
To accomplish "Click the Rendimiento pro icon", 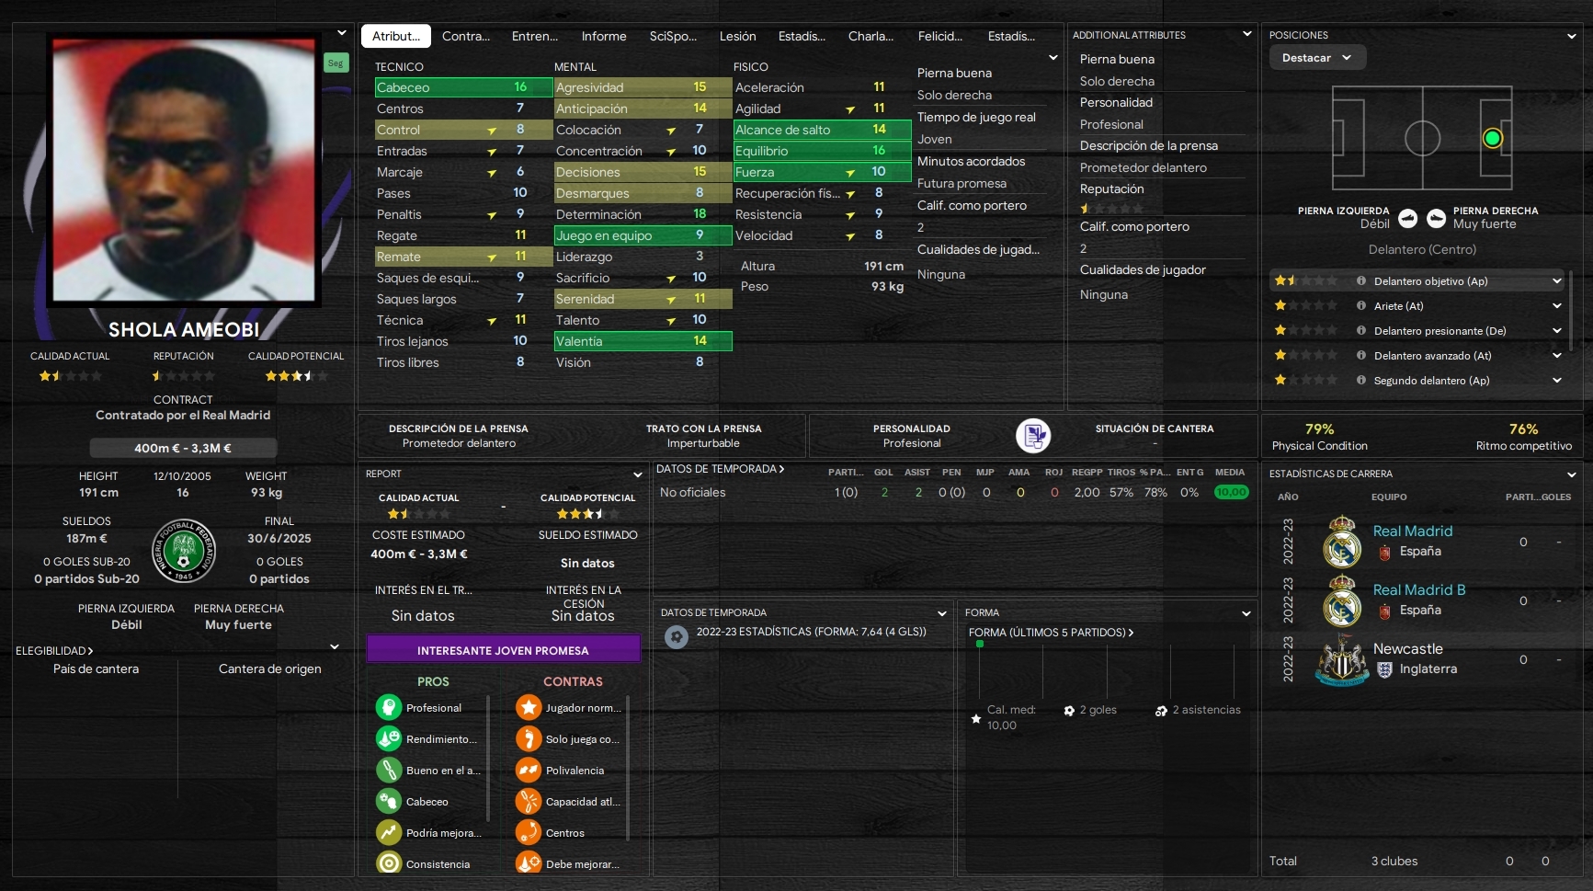I will (x=389, y=738).
